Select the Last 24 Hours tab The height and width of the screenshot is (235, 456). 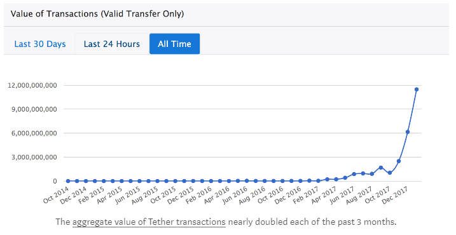112,44
